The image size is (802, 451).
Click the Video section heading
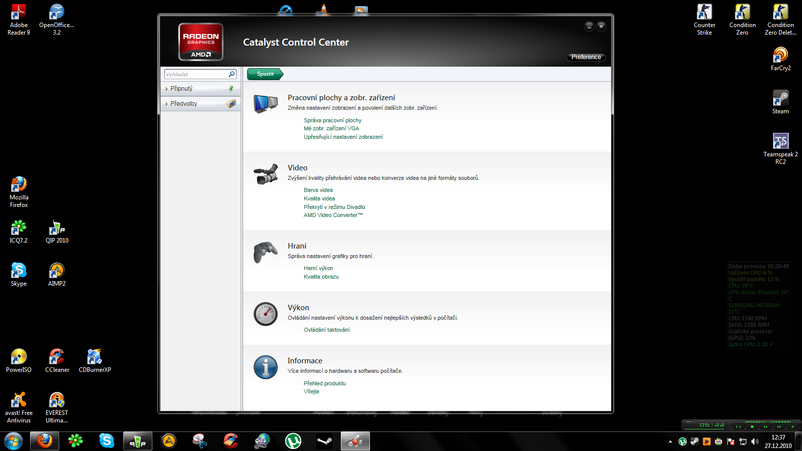pos(298,168)
